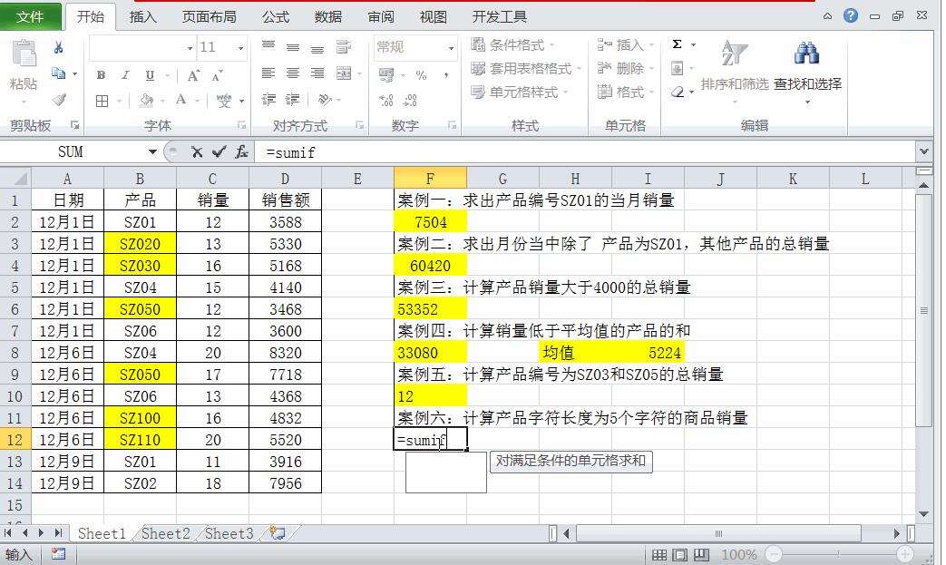The height and width of the screenshot is (565, 946).
Task: Click the zoom slider bar
Action: coord(839,553)
